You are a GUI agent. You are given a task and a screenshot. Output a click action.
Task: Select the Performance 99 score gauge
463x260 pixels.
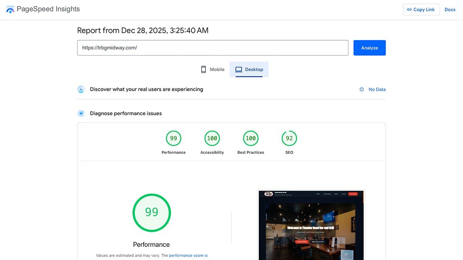[173, 138]
